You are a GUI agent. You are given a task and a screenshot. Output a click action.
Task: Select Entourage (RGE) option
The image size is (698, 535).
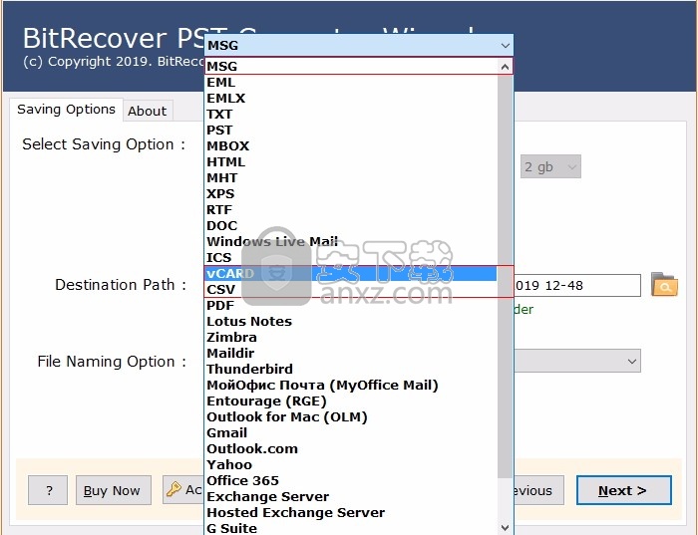pyautogui.click(x=351, y=401)
